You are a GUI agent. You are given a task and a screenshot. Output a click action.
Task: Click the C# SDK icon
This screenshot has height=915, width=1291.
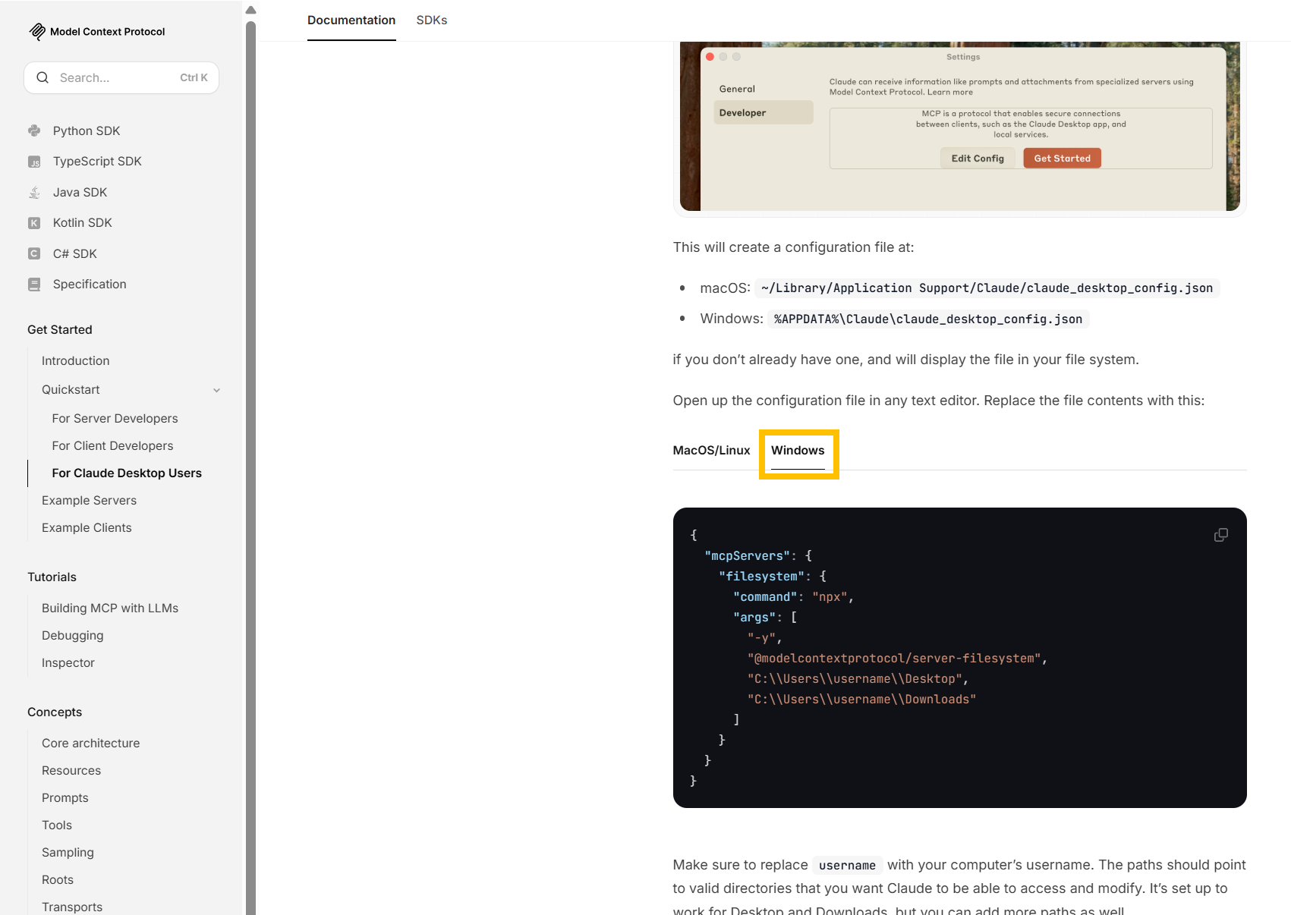pos(34,253)
